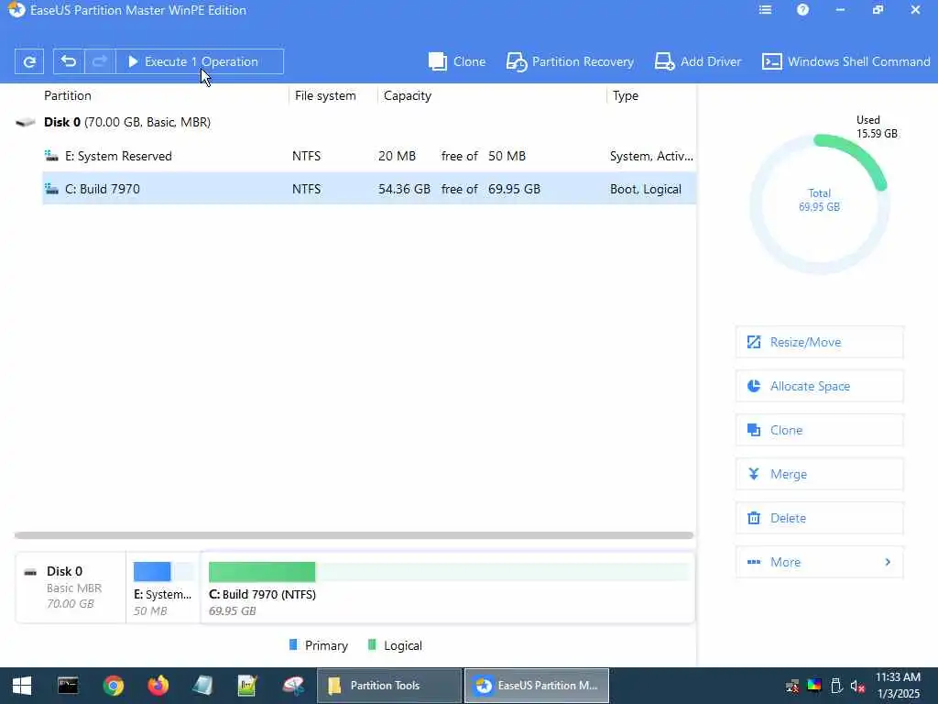Click the Primary legend color swatch
This screenshot has height=704, width=938.
coord(293,644)
